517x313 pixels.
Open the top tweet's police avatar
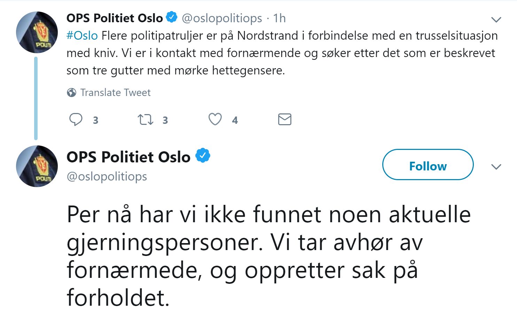pos(37,32)
